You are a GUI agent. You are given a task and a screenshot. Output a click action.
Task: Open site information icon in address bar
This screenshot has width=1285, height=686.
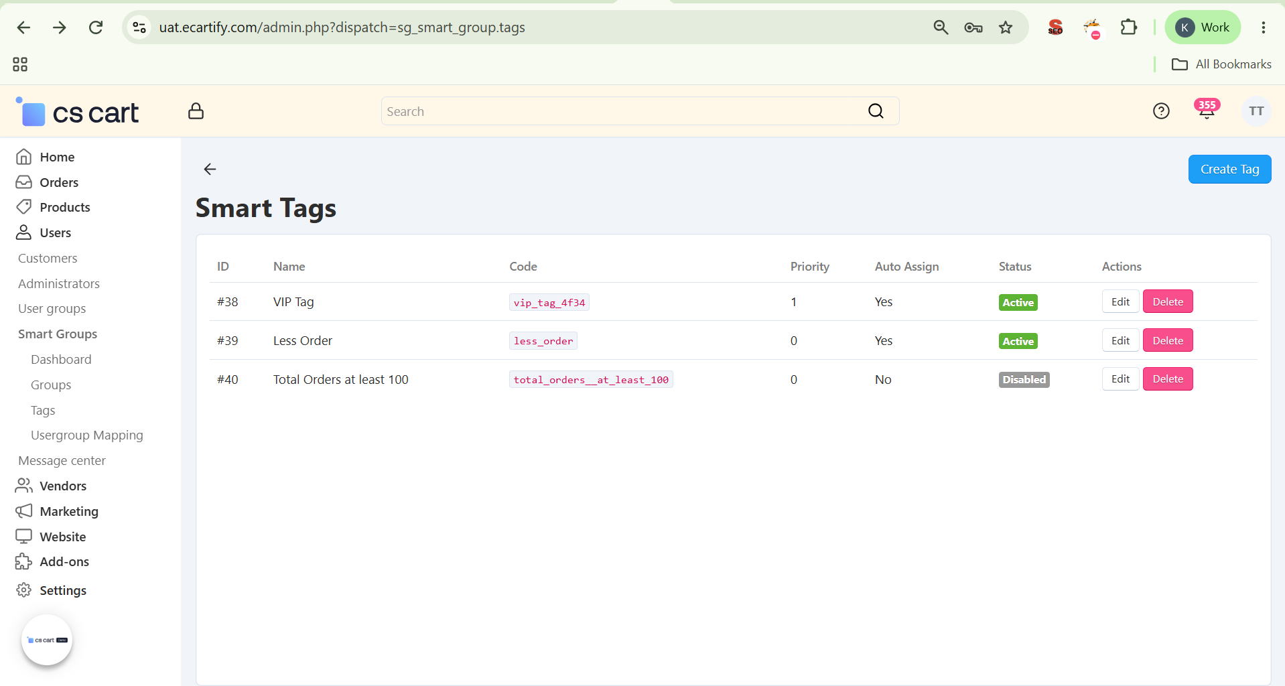[139, 27]
